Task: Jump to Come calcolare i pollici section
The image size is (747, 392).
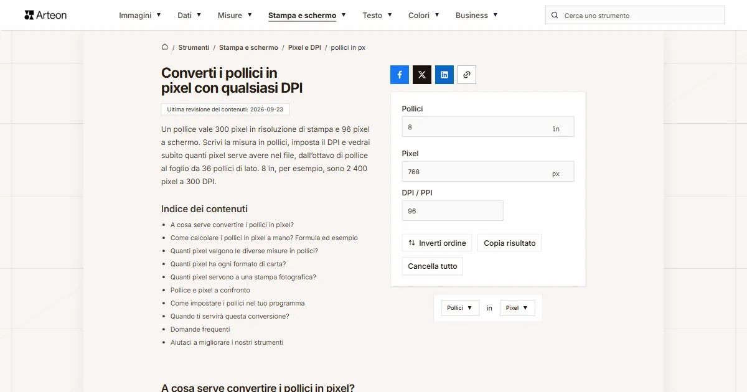Action: pyautogui.click(x=264, y=238)
